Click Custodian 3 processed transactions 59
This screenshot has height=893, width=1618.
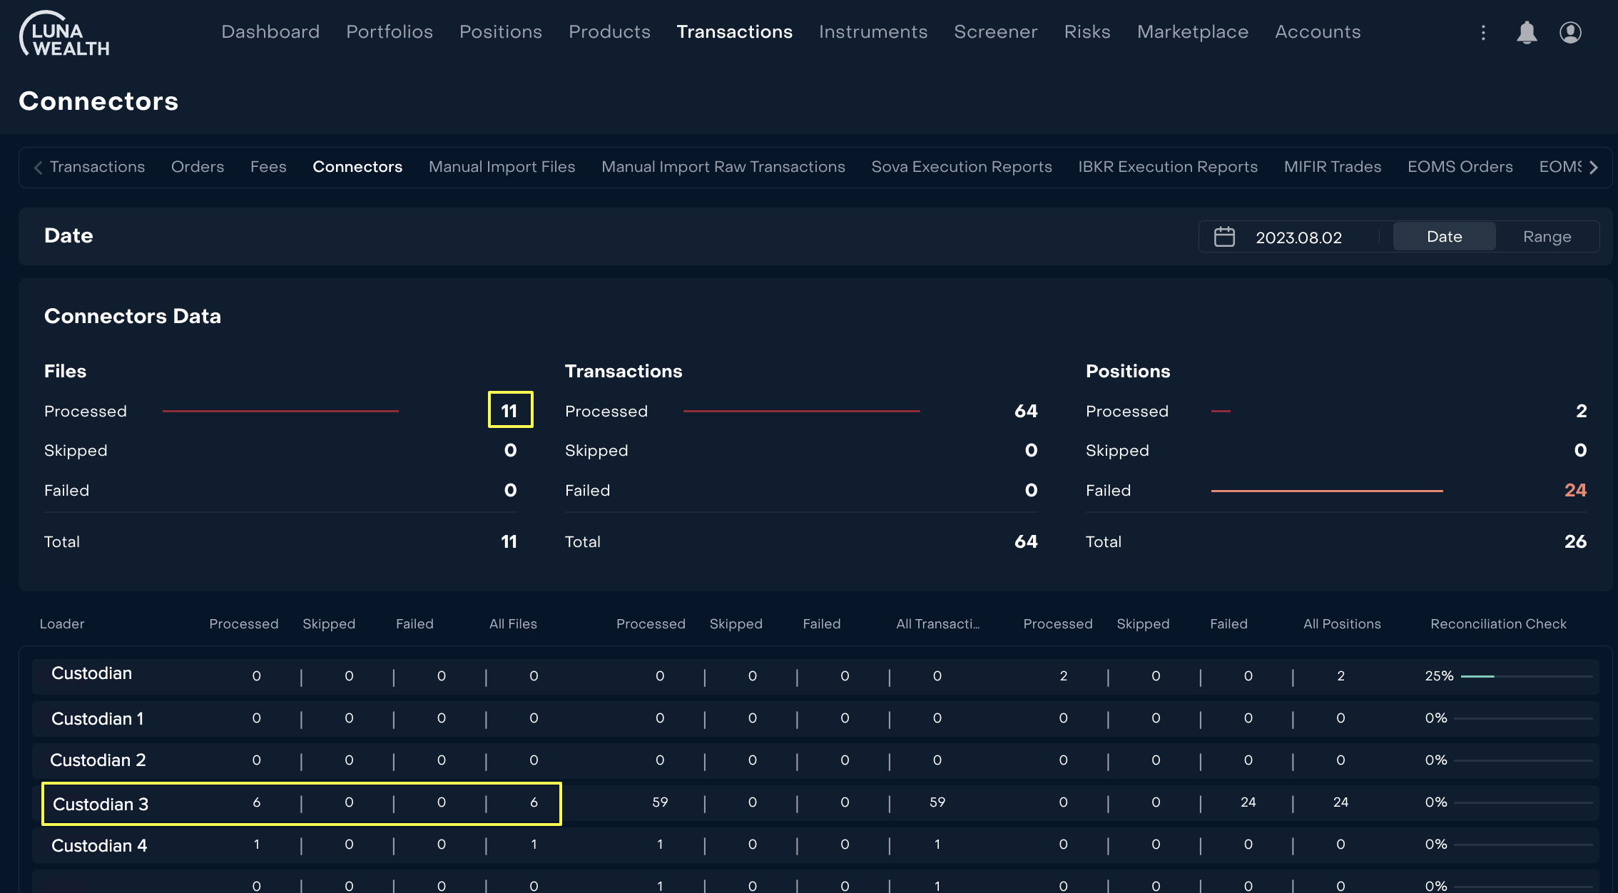[660, 802]
